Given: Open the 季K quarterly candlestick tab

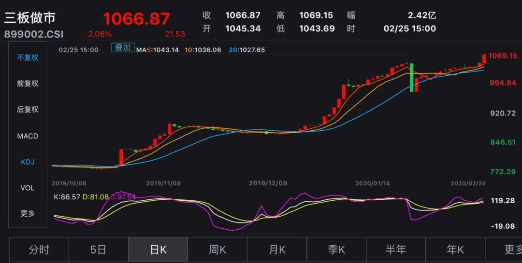Looking at the screenshot, I should [336, 249].
